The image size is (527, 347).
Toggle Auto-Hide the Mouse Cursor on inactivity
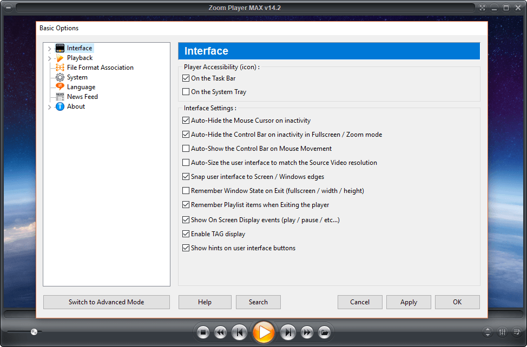[x=186, y=120]
